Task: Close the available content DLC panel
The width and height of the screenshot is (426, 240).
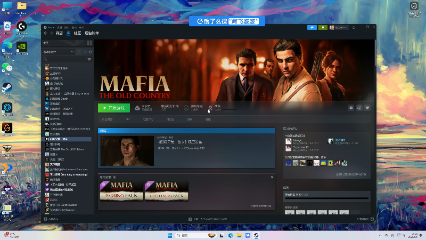Action: tap(272, 177)
